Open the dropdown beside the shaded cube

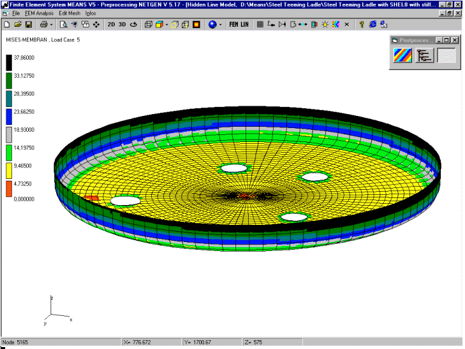click(166, 25)
